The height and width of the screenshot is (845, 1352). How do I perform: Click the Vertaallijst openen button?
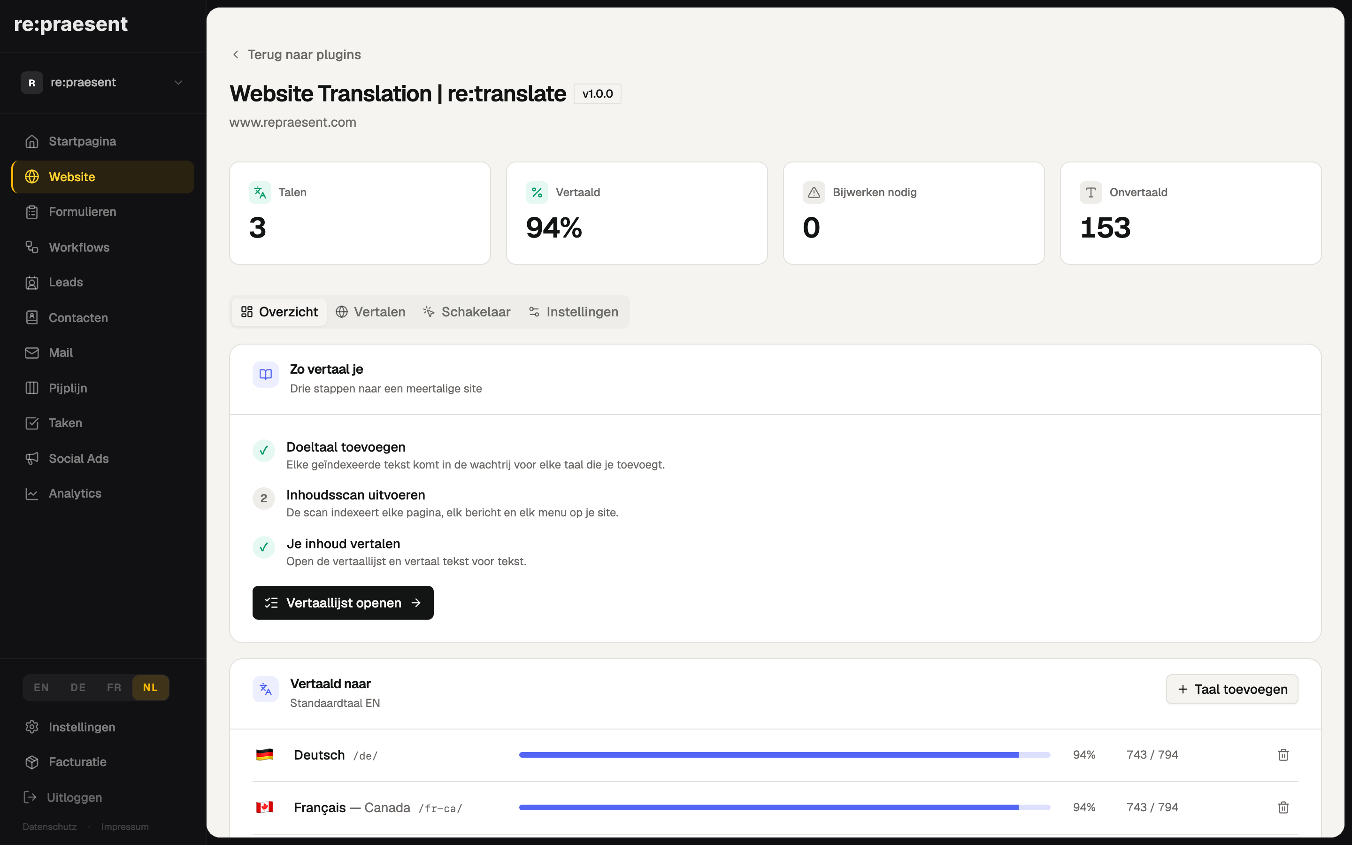point(343,602)
